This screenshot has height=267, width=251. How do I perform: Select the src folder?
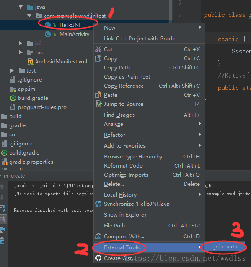click(x=13, y=135)
